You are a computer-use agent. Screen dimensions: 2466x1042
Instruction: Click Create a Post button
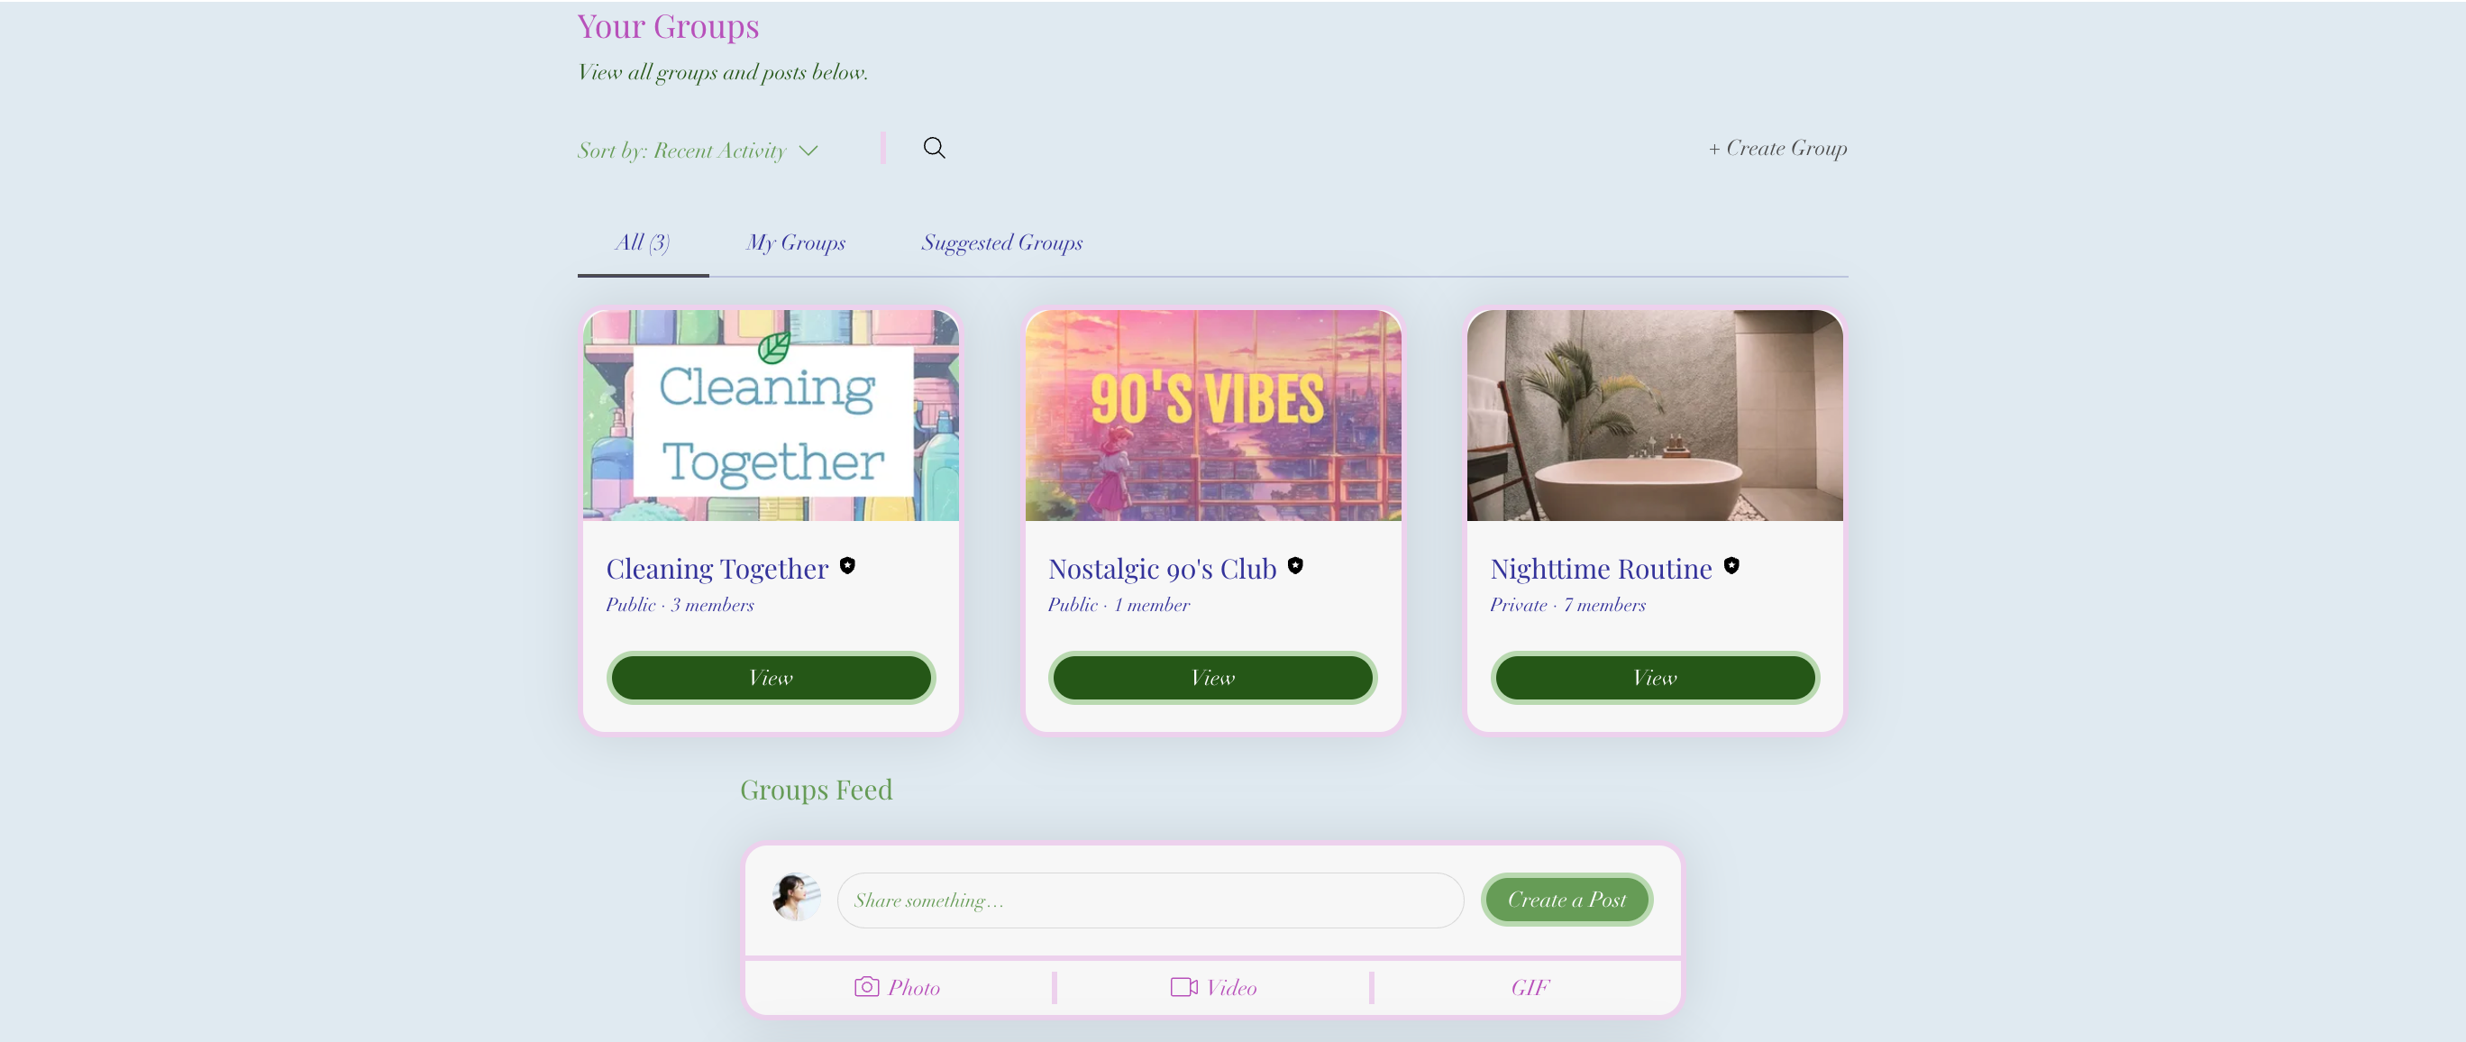click(1566, 900)
